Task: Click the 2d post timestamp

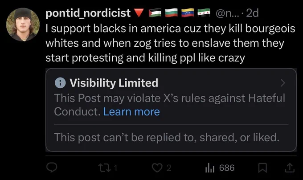Action: [x=252, y=13]
